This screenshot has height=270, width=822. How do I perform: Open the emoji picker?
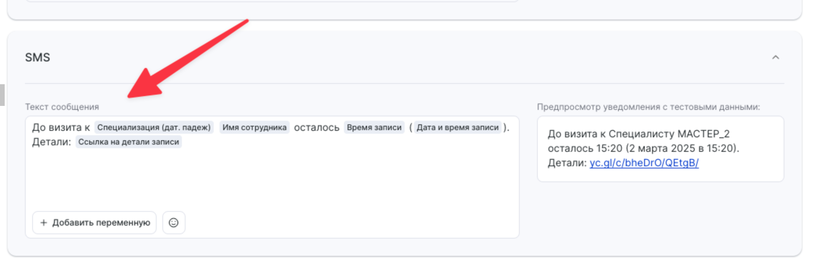174,223
